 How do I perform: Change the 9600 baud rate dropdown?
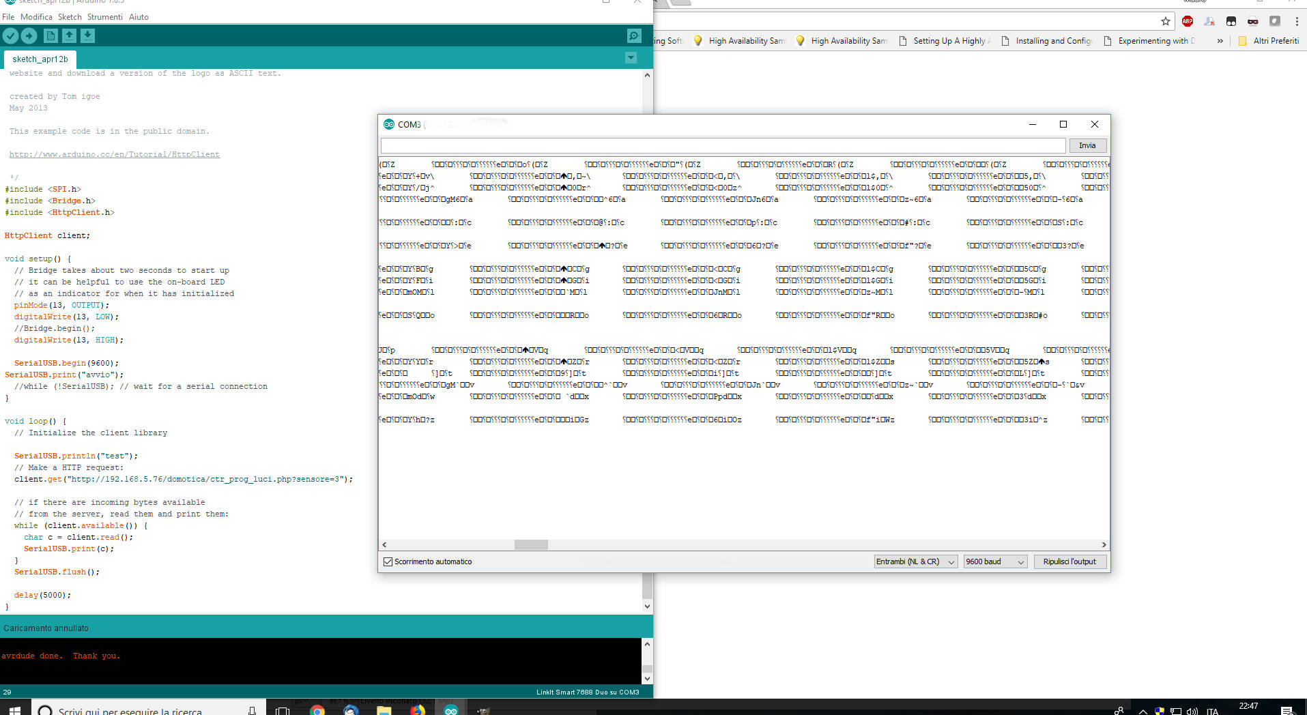(994, 561)
